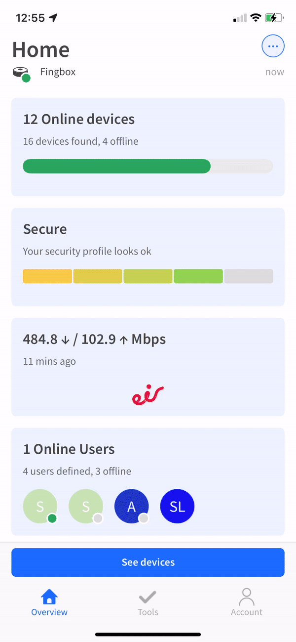Viewport: 296px width, 642px height.
Task: Open the three-dots more options button
Action: tap(273, 47)
